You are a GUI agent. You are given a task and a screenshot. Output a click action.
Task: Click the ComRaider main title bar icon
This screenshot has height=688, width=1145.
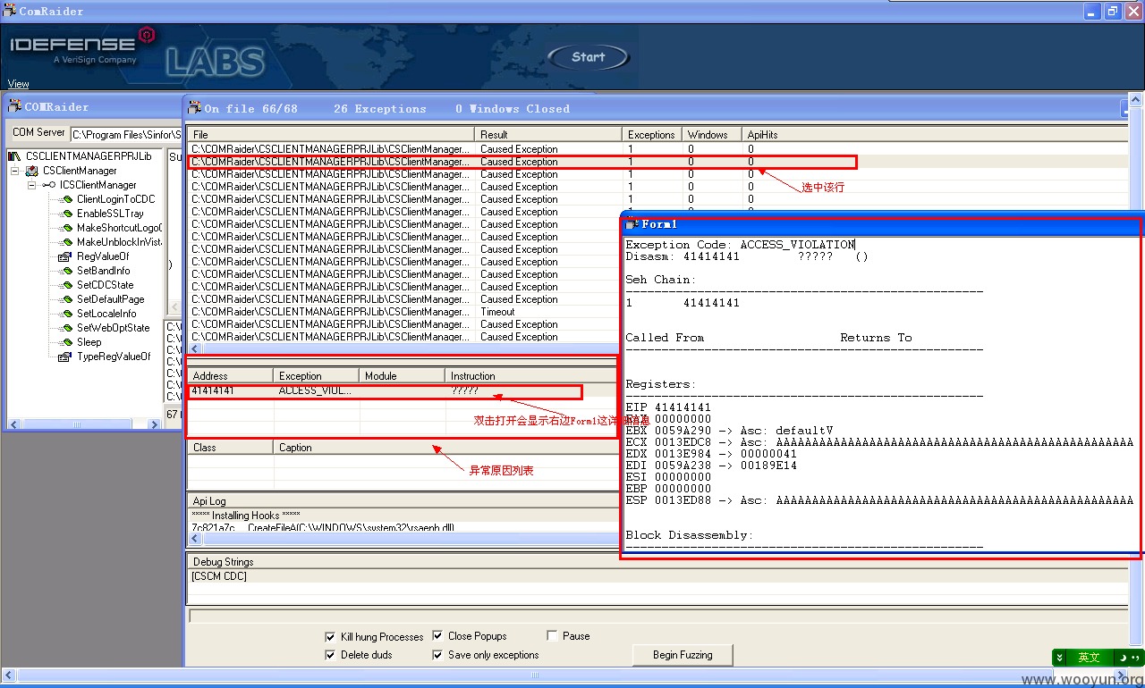10,12
